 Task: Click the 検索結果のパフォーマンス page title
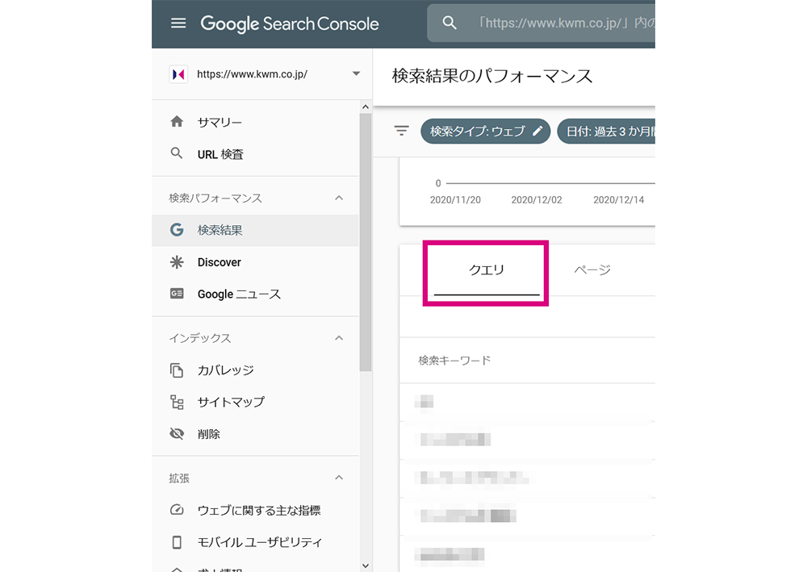pos(492,76)
